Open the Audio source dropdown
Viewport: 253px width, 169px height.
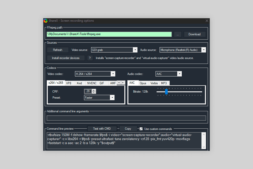pos(183,50)
